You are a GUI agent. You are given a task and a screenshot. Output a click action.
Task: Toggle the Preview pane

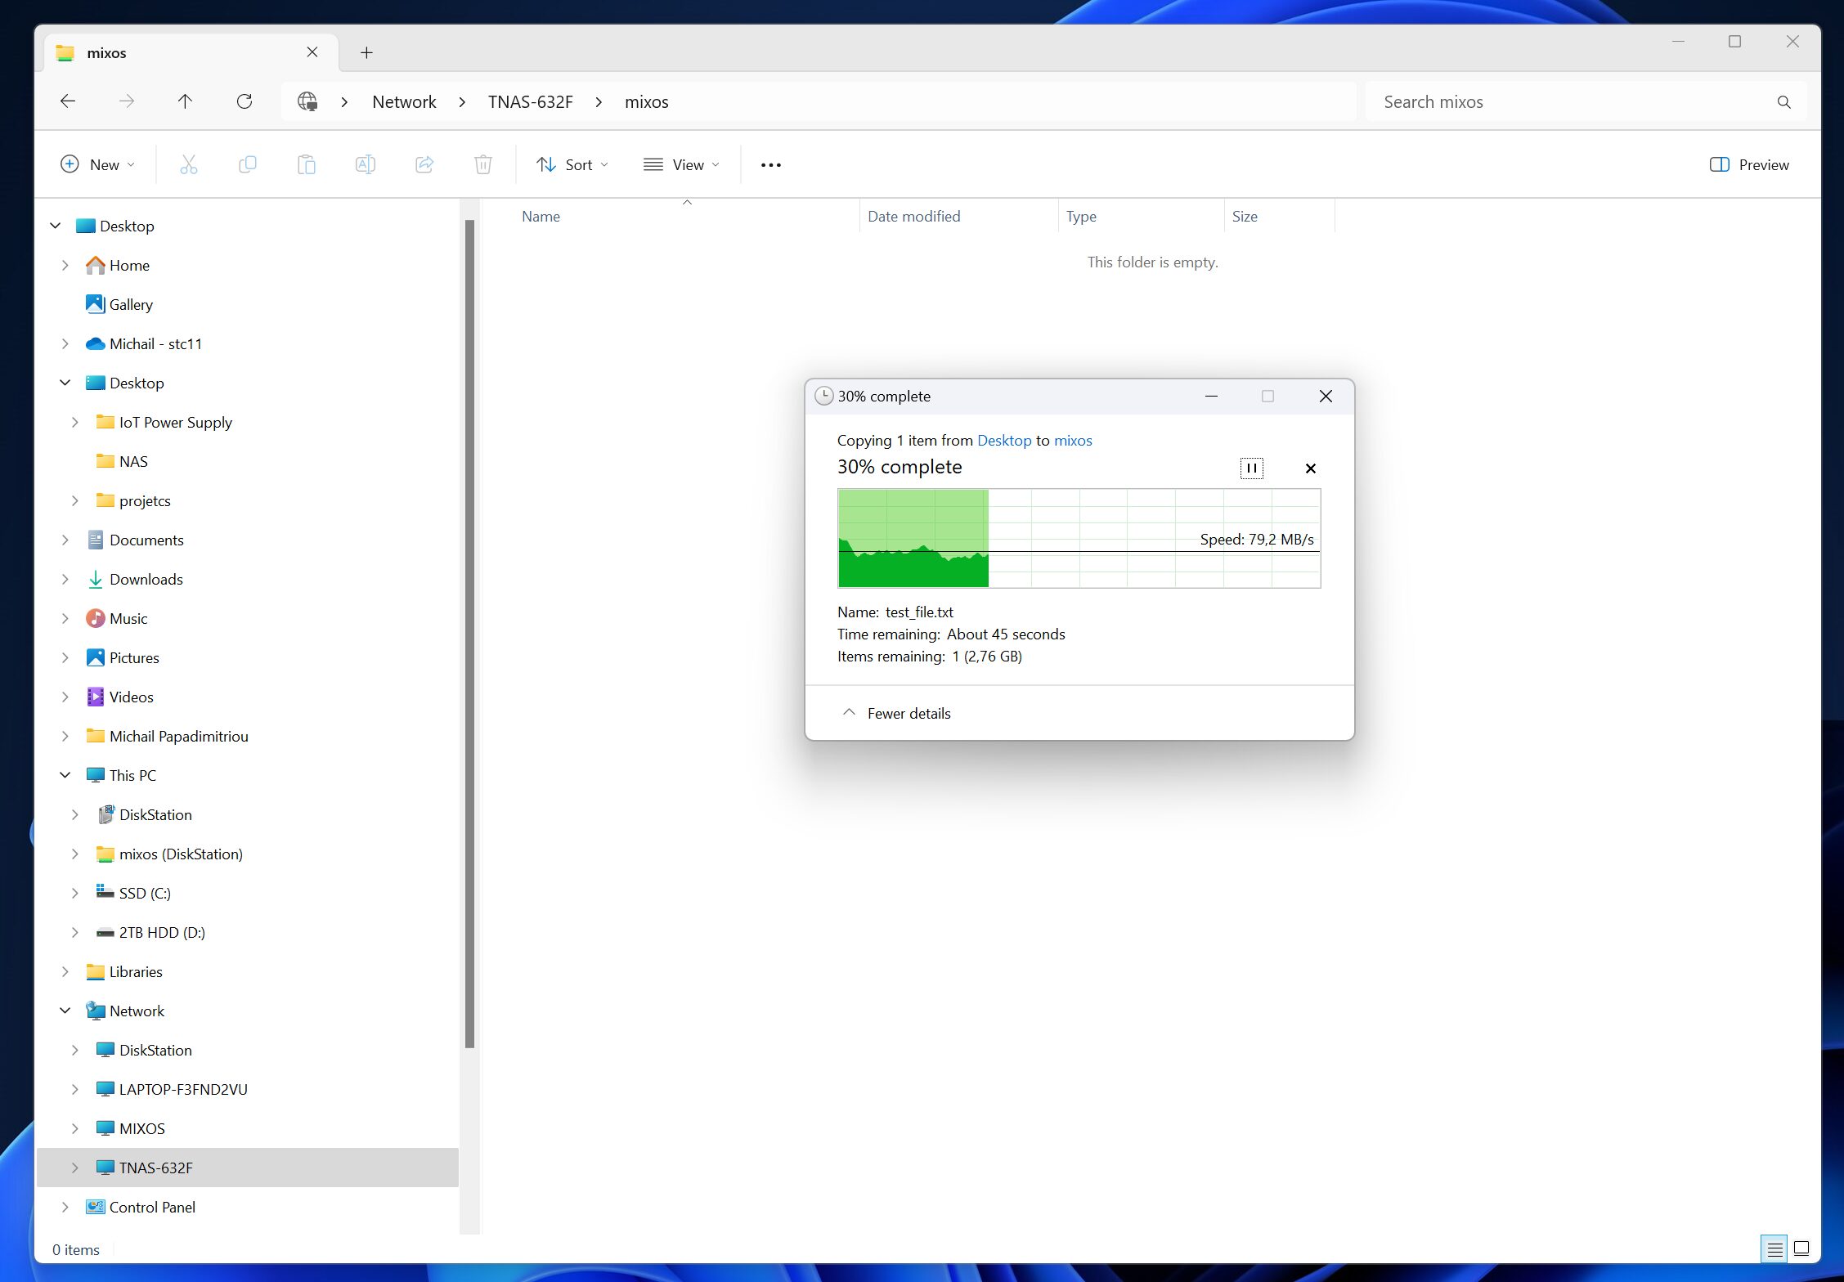(1749, 165)
